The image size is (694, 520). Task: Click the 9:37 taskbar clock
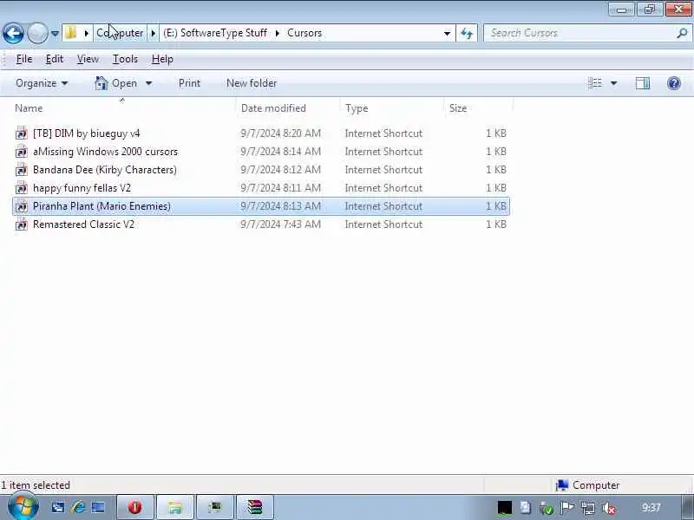point(651,507)
